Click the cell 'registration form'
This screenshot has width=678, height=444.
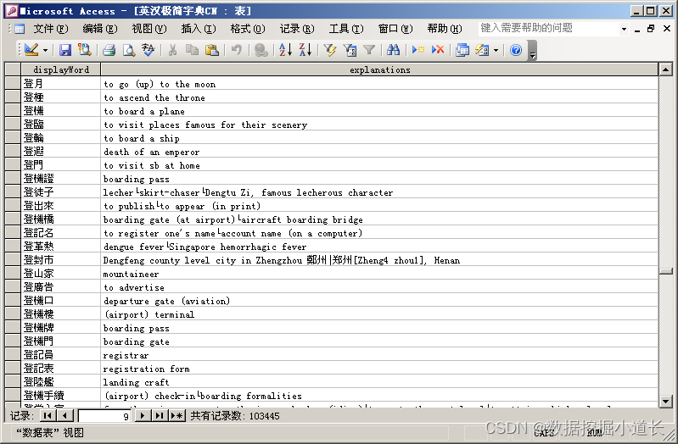point(379,368)
